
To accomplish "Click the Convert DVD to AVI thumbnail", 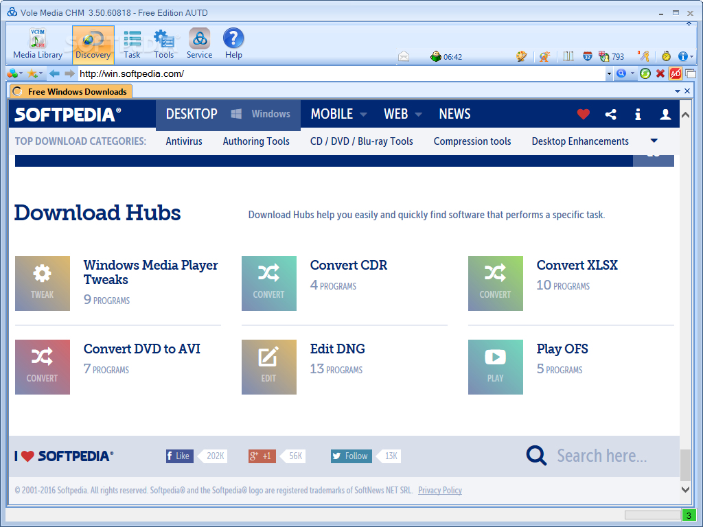I will coord(43,367).
